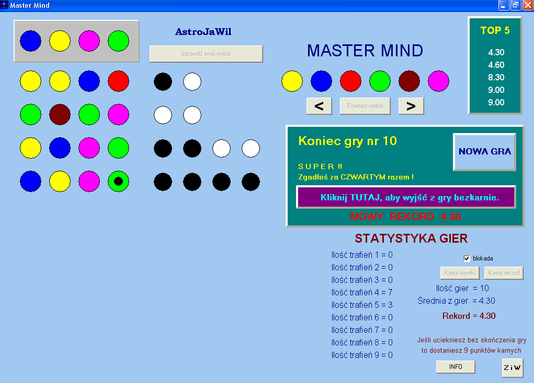Pick the yellow color from the palette
This screenshot has height=383, width=534.
292,81
